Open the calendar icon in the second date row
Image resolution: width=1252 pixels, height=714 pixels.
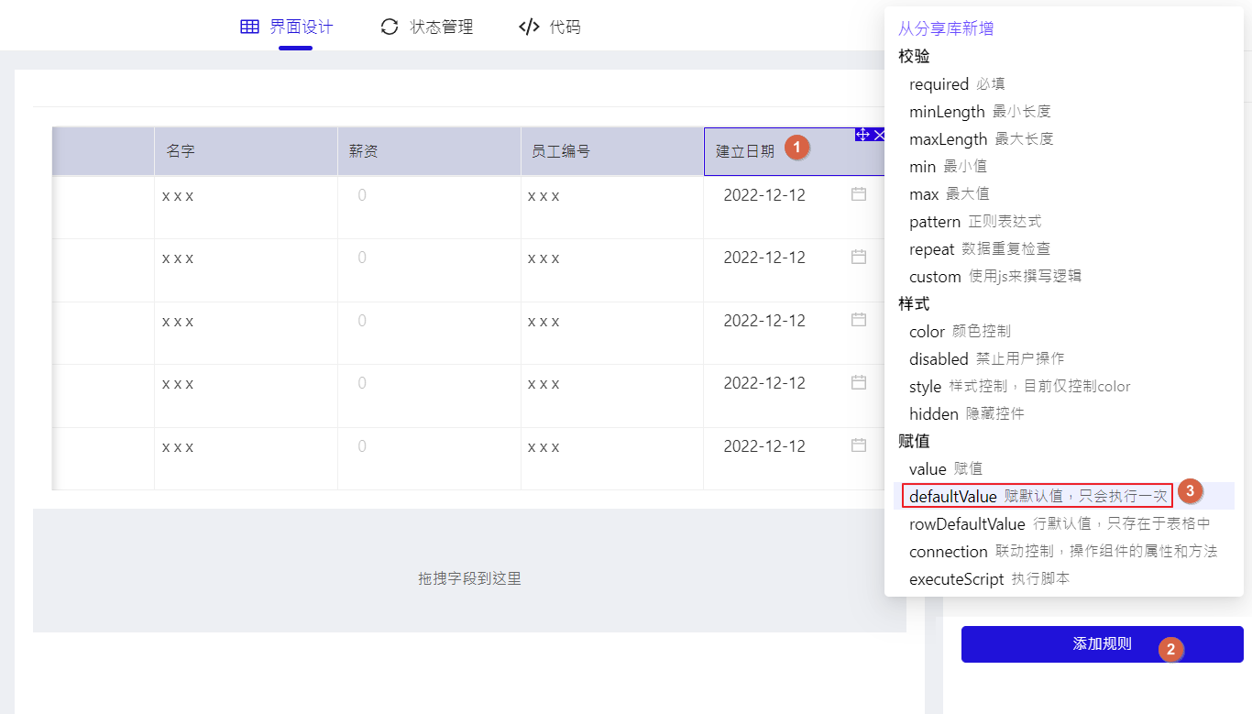[x=859, y=258]
